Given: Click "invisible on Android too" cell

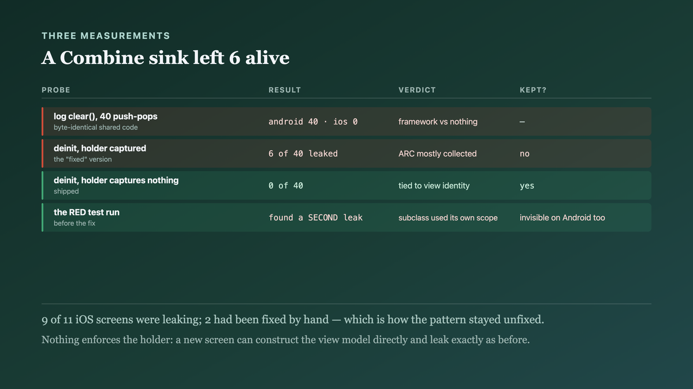Looking at the screenshot, I should (562, 218).
